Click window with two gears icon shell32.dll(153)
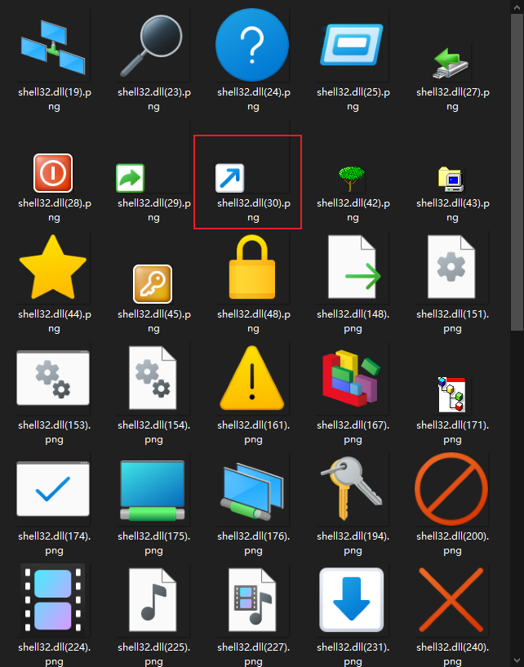This screenshot has height=667, width=524. pos(53,378)
